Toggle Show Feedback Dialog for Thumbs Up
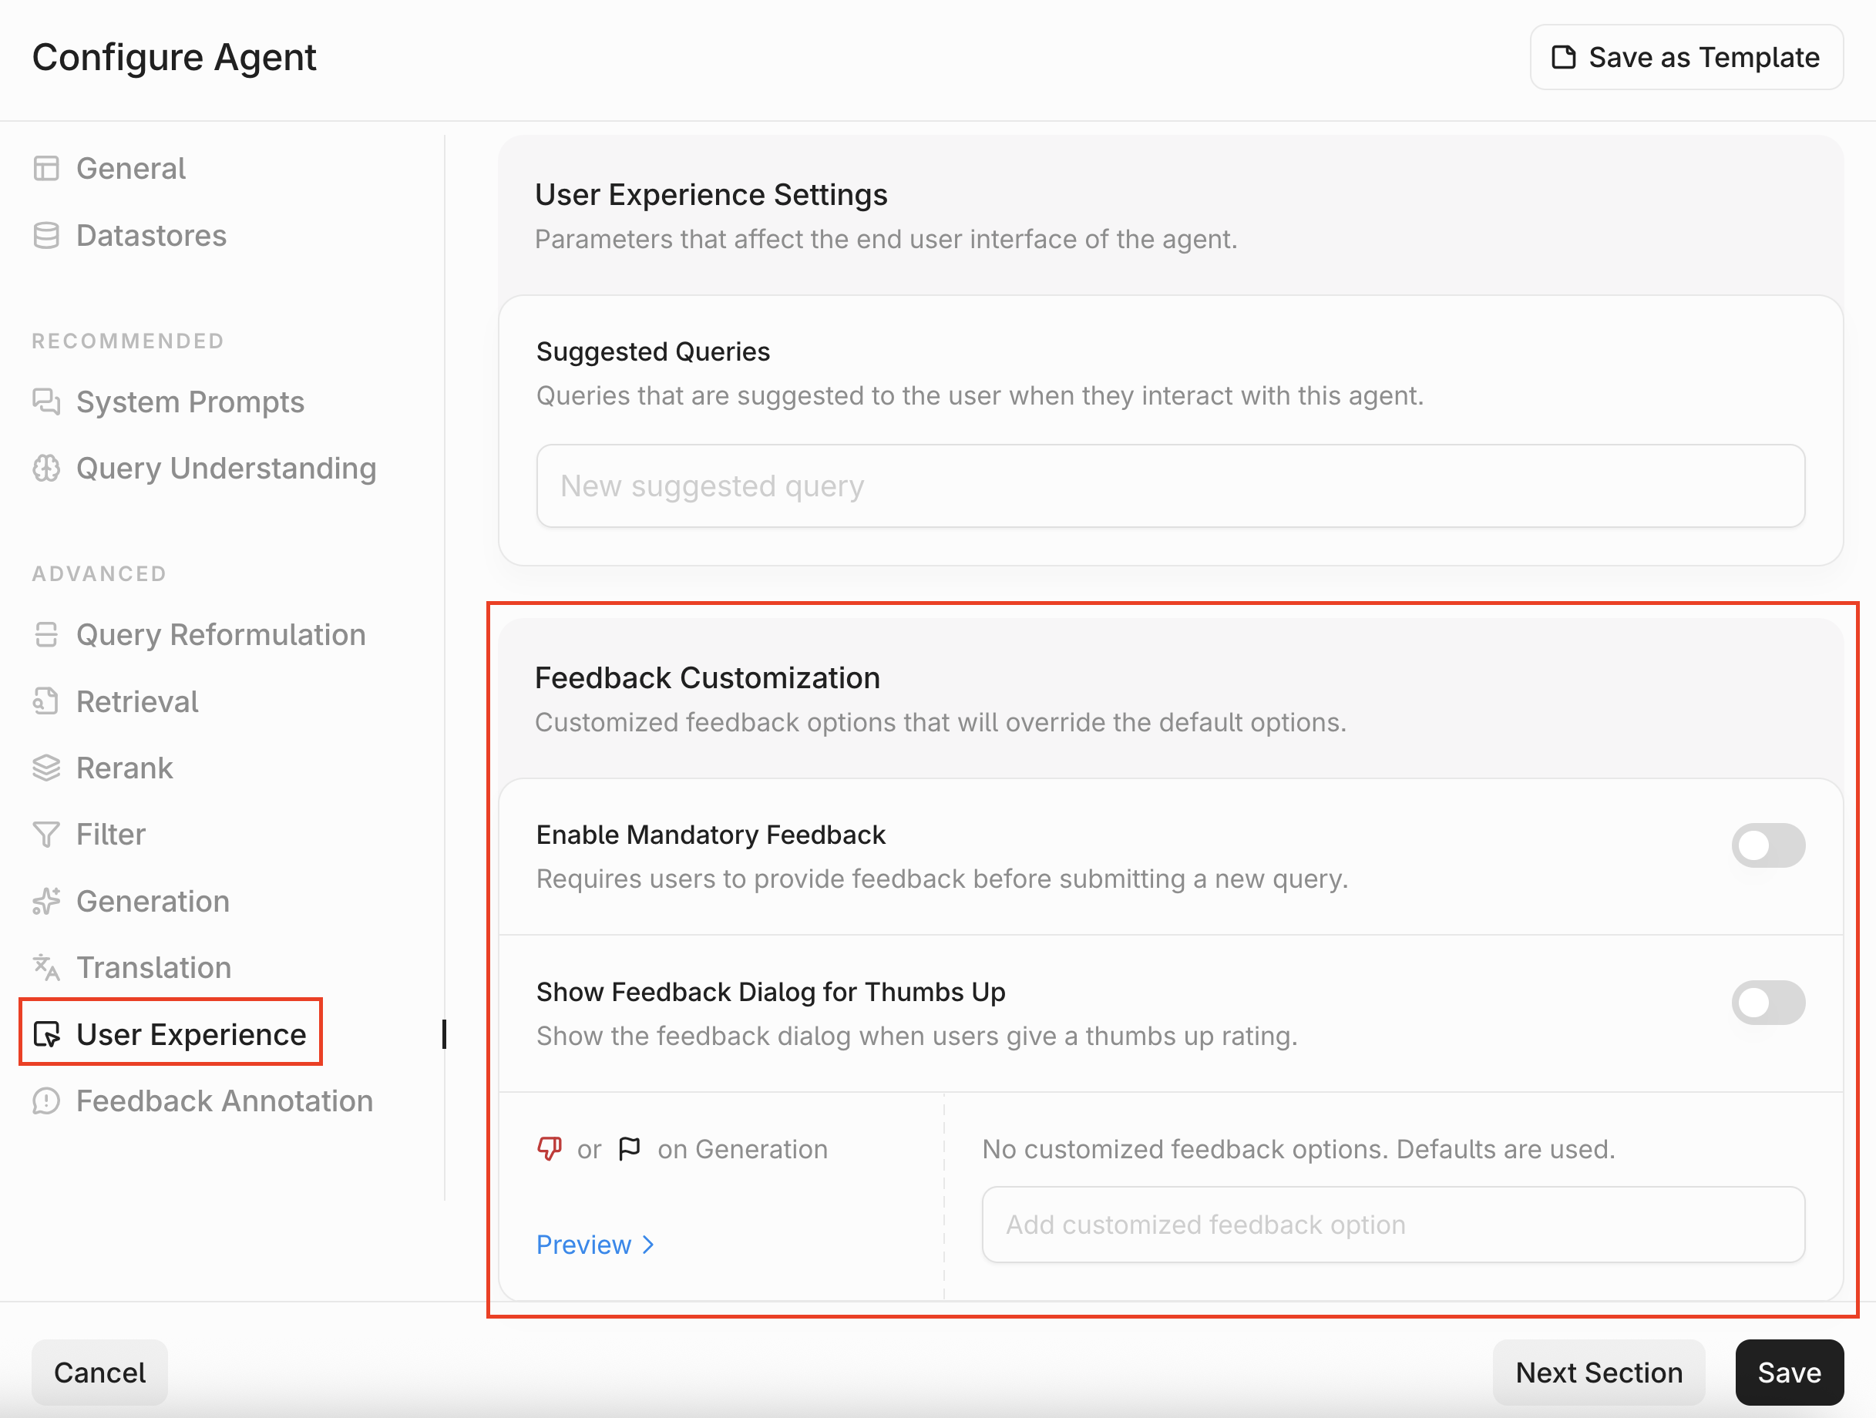1876x1418 pixels. tap(1767, 1003)
